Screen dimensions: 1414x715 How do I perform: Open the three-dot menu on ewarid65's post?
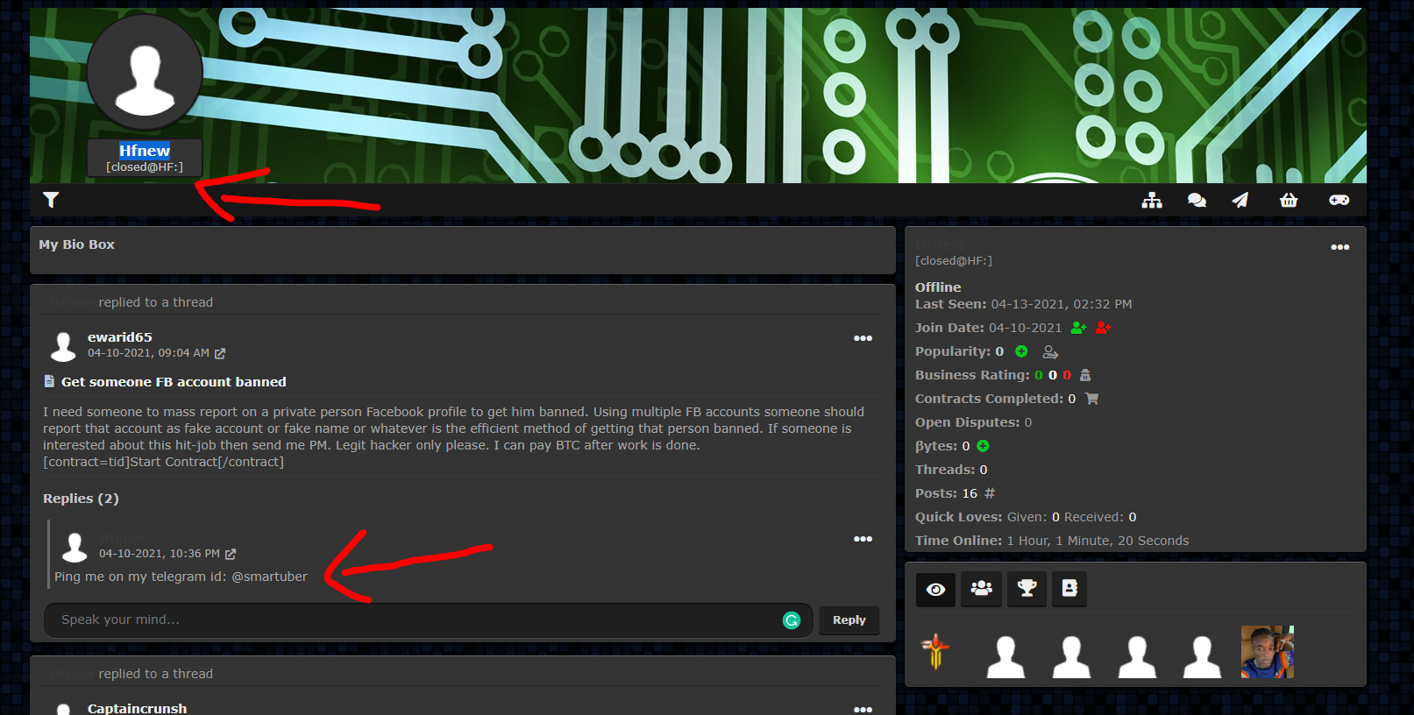tap(863, 338)
